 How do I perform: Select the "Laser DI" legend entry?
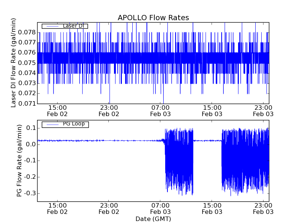[65, 26]
